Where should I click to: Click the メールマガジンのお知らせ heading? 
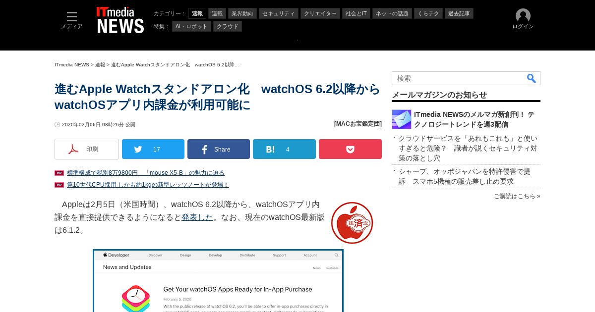tap(439, 95)
